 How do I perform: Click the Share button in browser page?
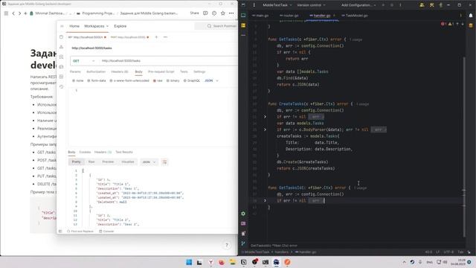click(x=194, y=13)
